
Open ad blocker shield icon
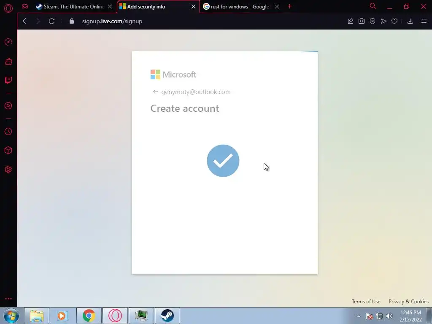point(373,21)
